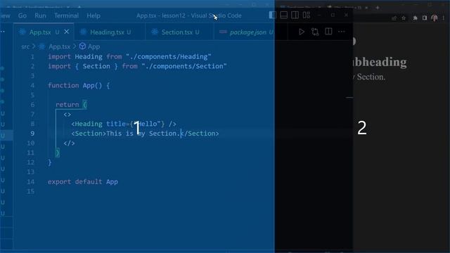Click "export default App" on line 14
The height and width of the screenshot is (253, 450).
pos(83,181)
